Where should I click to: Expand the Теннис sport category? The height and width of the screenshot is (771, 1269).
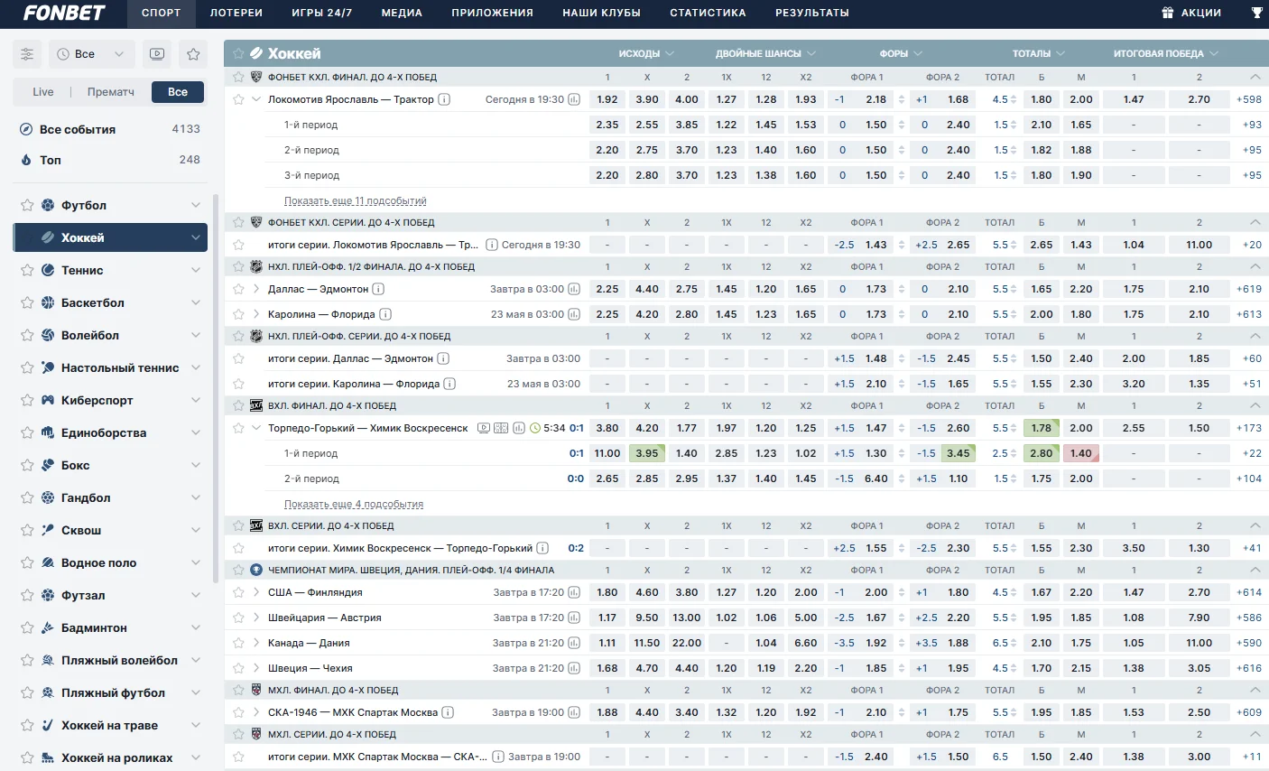point(196,270)
